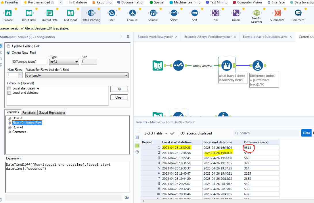This screenshot has height=203, width=314.
Task: Select the Text To Columns tool
Action: 256,13
